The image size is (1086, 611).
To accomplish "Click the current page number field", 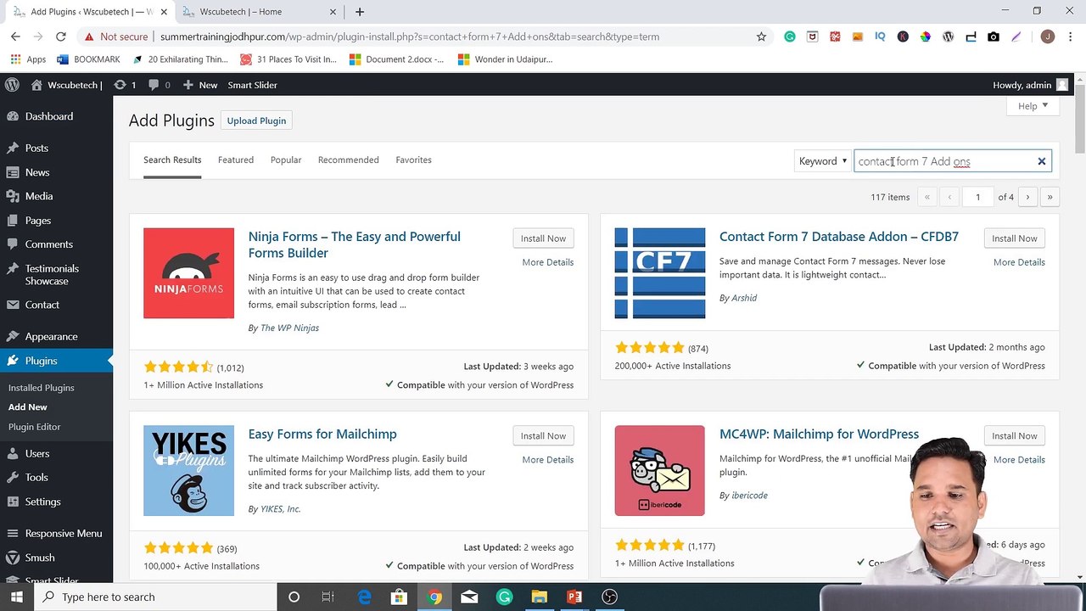I will [977, 197].
